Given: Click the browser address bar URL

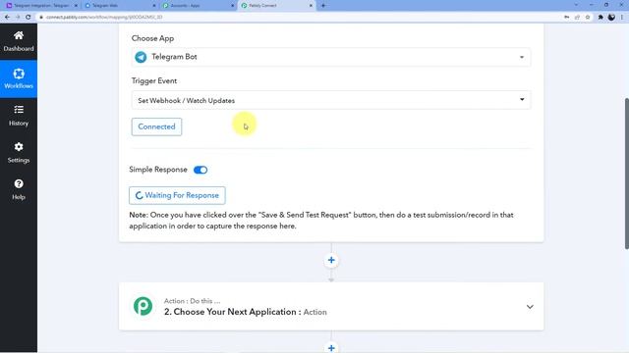Looking at the screenshot, I should [x=104, y=18].
